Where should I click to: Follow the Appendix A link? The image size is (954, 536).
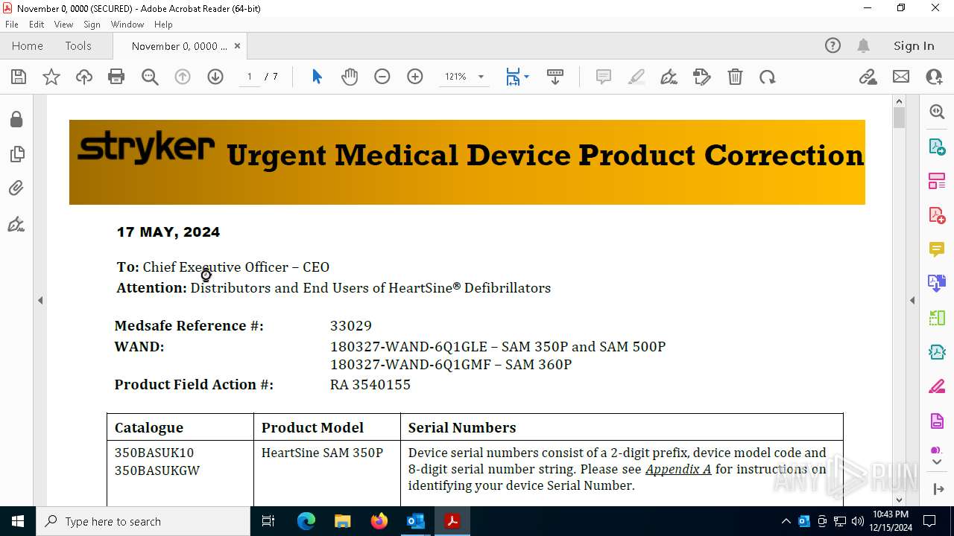click(678, 469)
